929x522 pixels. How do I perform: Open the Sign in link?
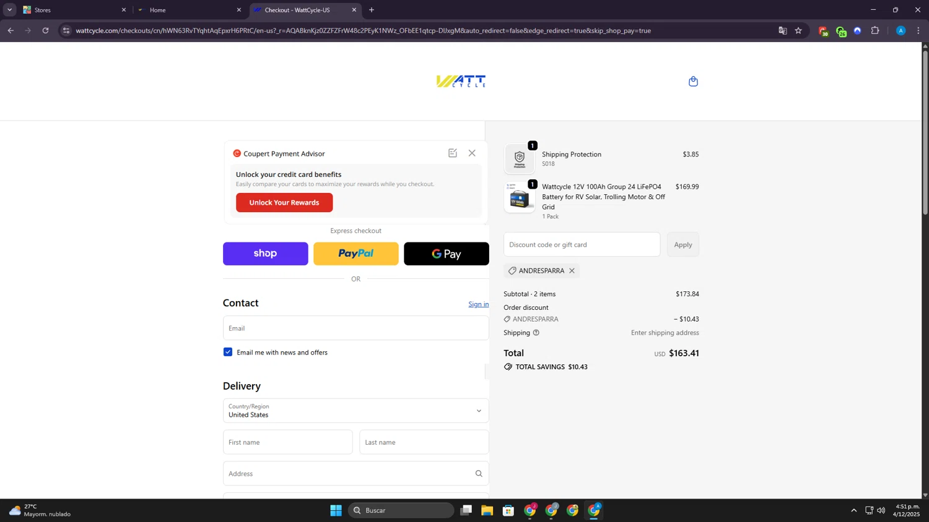478,304
